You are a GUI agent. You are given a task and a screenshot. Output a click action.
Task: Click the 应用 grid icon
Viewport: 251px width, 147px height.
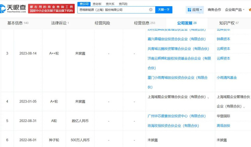(x=189, y=10)
